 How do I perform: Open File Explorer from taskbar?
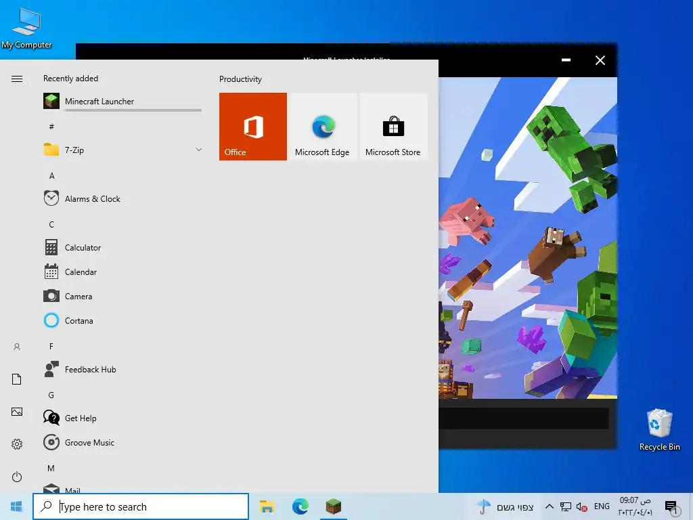[x=267, y=506]
